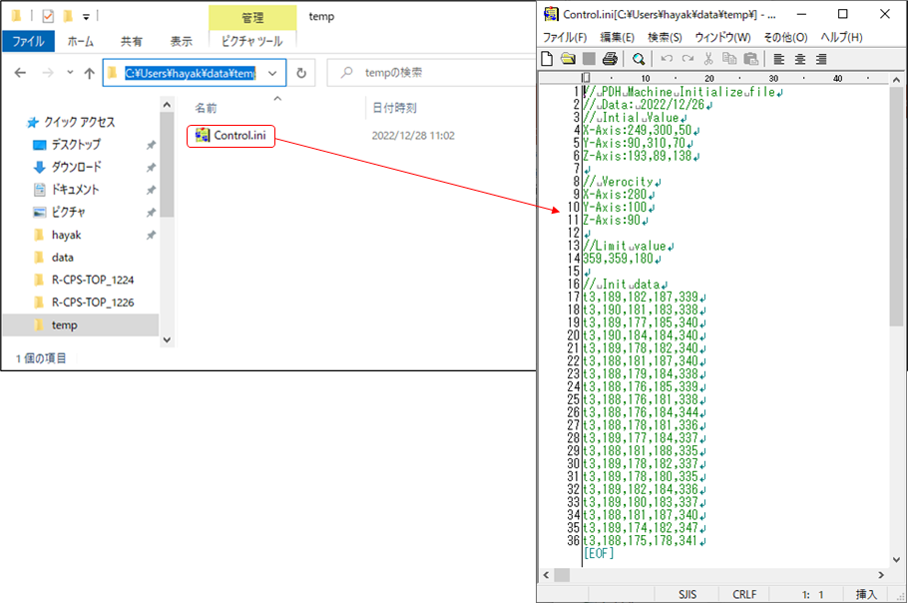The width and height of the screenshot is (908, 603).
Task: Click the magnifier search icon in editor toolbar
Action: click(638, 59)
